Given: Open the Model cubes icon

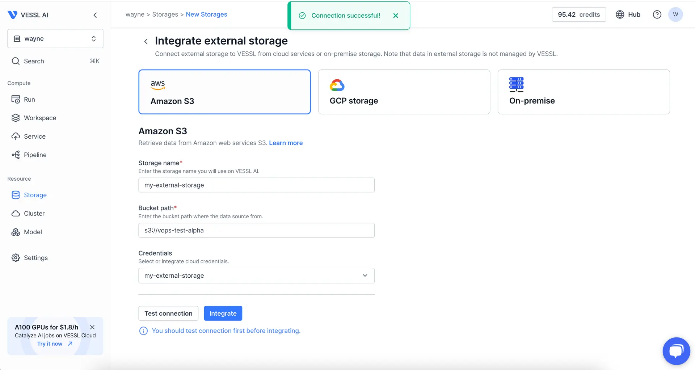Looking at the screenshot, I should [16, 232].
